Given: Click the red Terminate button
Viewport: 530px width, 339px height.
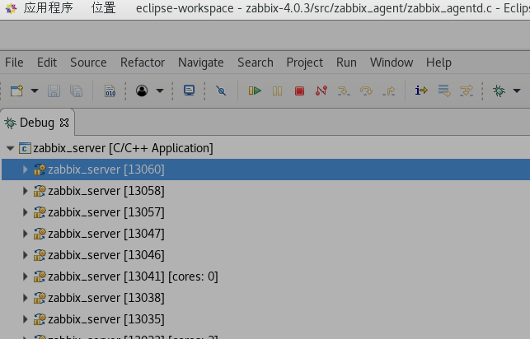Looking at the screenshot, I should click(299, 91).
